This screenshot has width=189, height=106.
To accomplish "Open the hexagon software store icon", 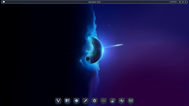I will coord(94,101).
